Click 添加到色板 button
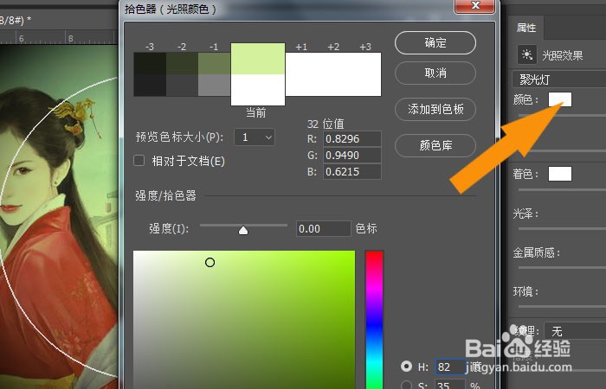The width and height of the screenshot is (606, 389). point(435,109)
